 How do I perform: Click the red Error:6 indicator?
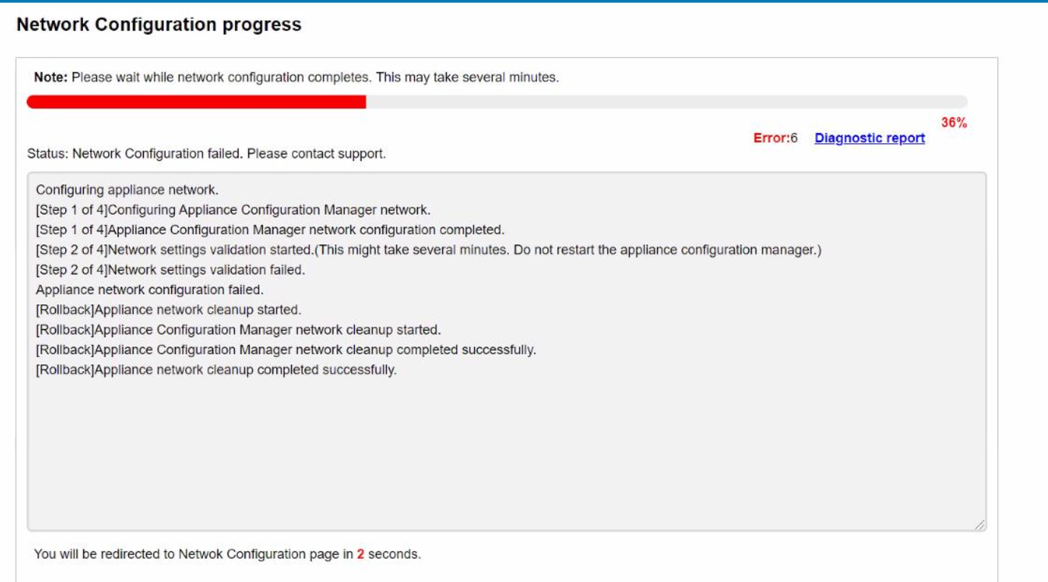774,137
